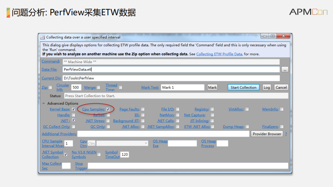This screenshot has height=187, width=333.
Task: Enable the Handle checkbox
Action: (x=74, y=115)
